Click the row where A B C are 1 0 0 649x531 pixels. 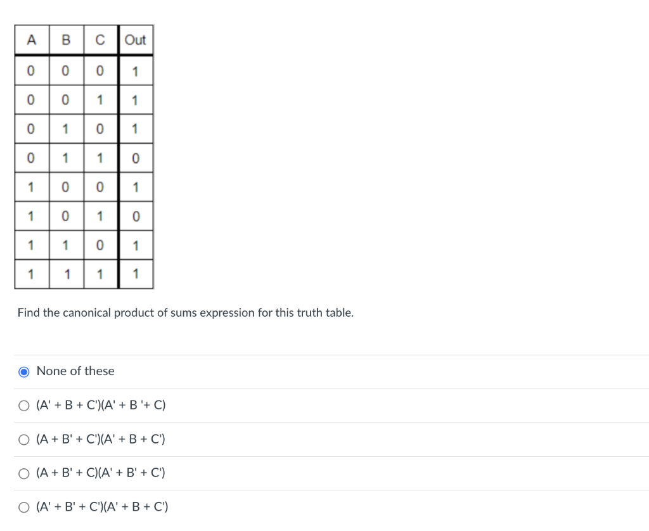[x=84, y=186]
